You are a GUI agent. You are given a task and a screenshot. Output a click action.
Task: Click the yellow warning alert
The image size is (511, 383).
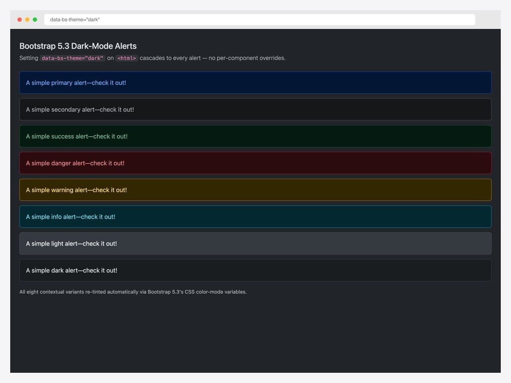255,190
